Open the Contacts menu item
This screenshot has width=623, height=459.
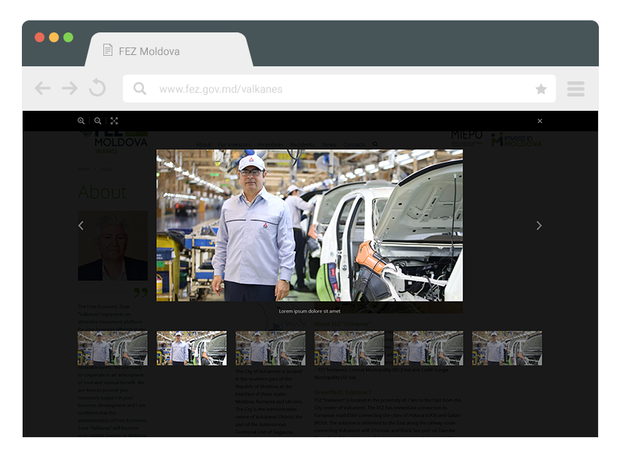354,145
